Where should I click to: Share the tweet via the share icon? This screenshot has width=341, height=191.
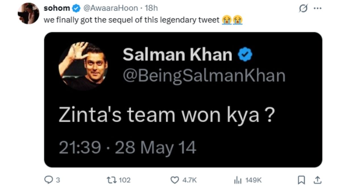(x=317, y=179)
